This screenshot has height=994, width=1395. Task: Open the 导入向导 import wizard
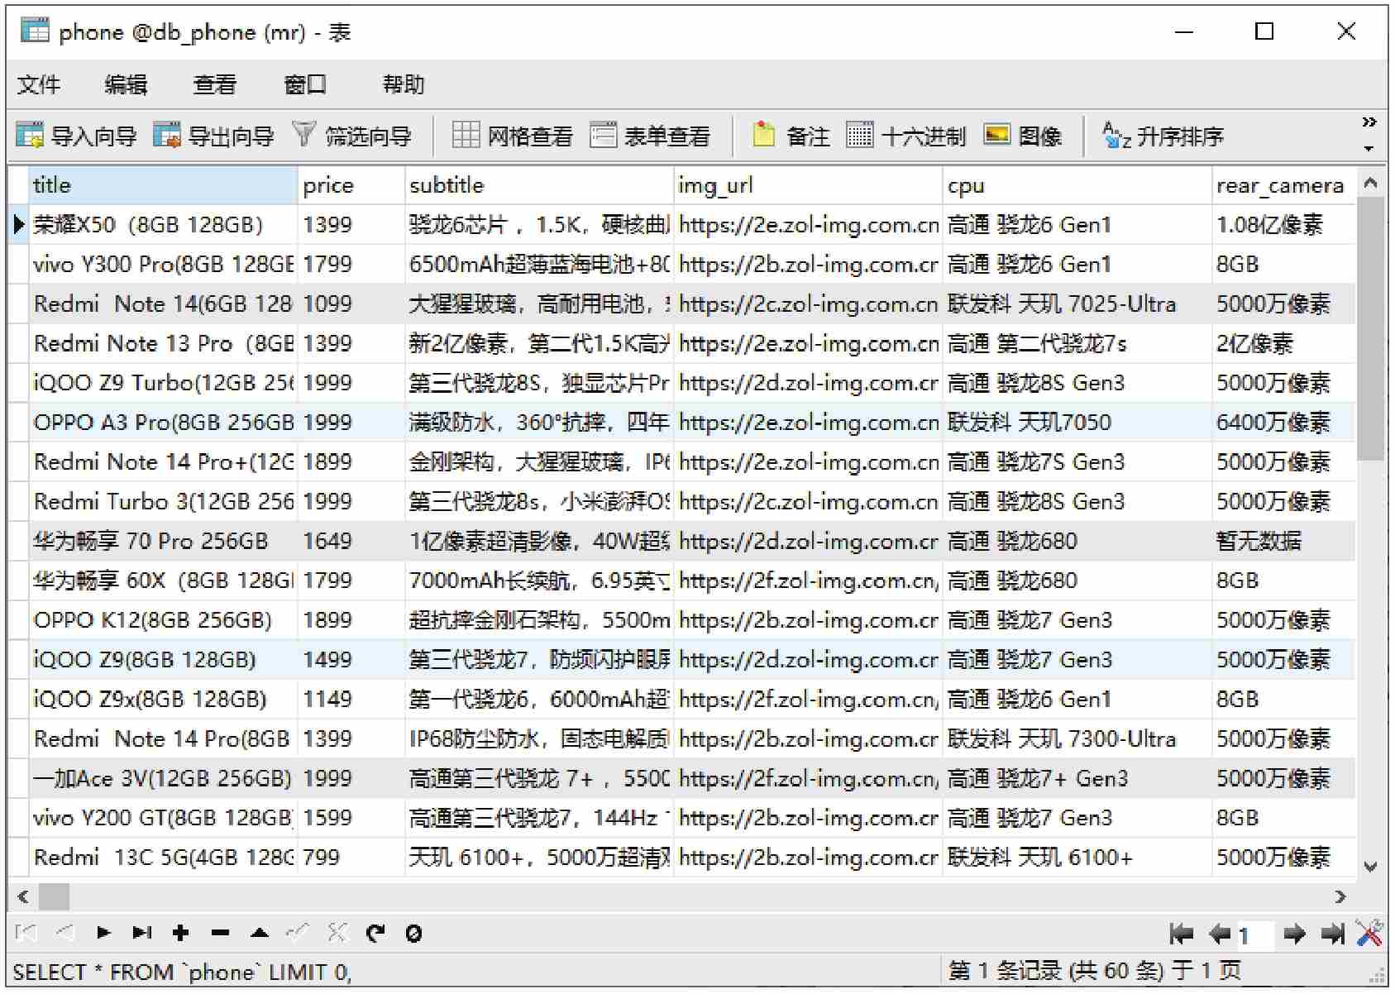76,136
